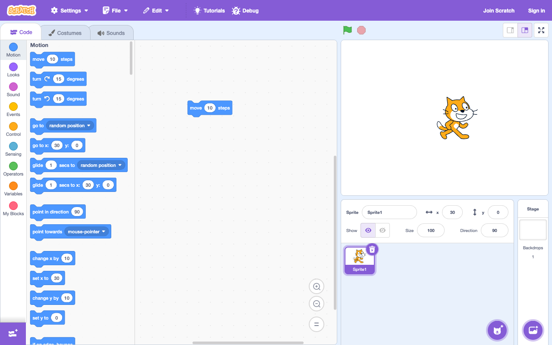The image size is (552, 345).
Task: Click the 'set x to 30' block
Action: [47, 279]
